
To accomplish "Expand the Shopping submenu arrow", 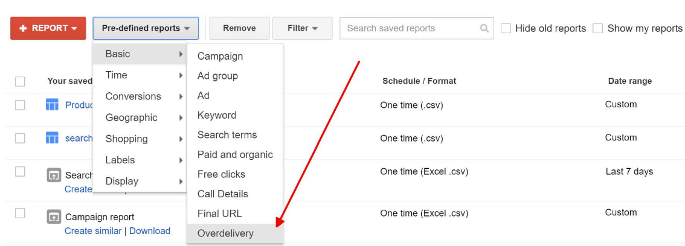I will pos(181,139).
